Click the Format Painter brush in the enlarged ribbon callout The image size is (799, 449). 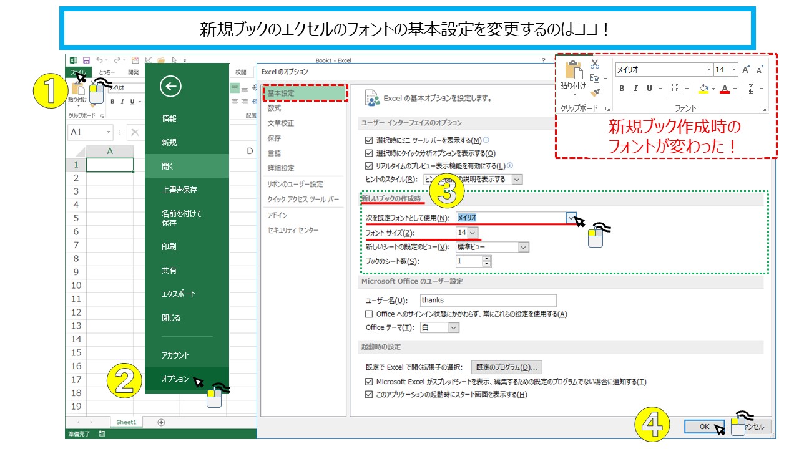point(595,93)
